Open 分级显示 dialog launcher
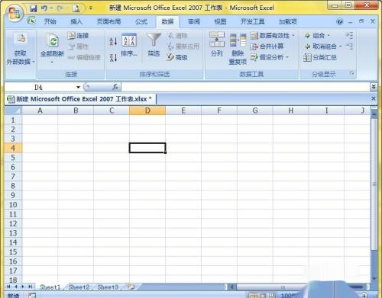This screenshot has height=298, width=382. [x=351, y=73]
